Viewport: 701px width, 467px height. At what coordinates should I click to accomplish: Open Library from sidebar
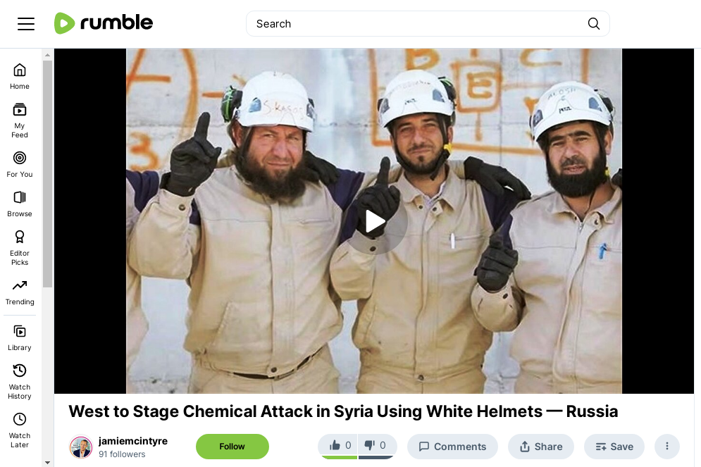(x=20, y=338)
